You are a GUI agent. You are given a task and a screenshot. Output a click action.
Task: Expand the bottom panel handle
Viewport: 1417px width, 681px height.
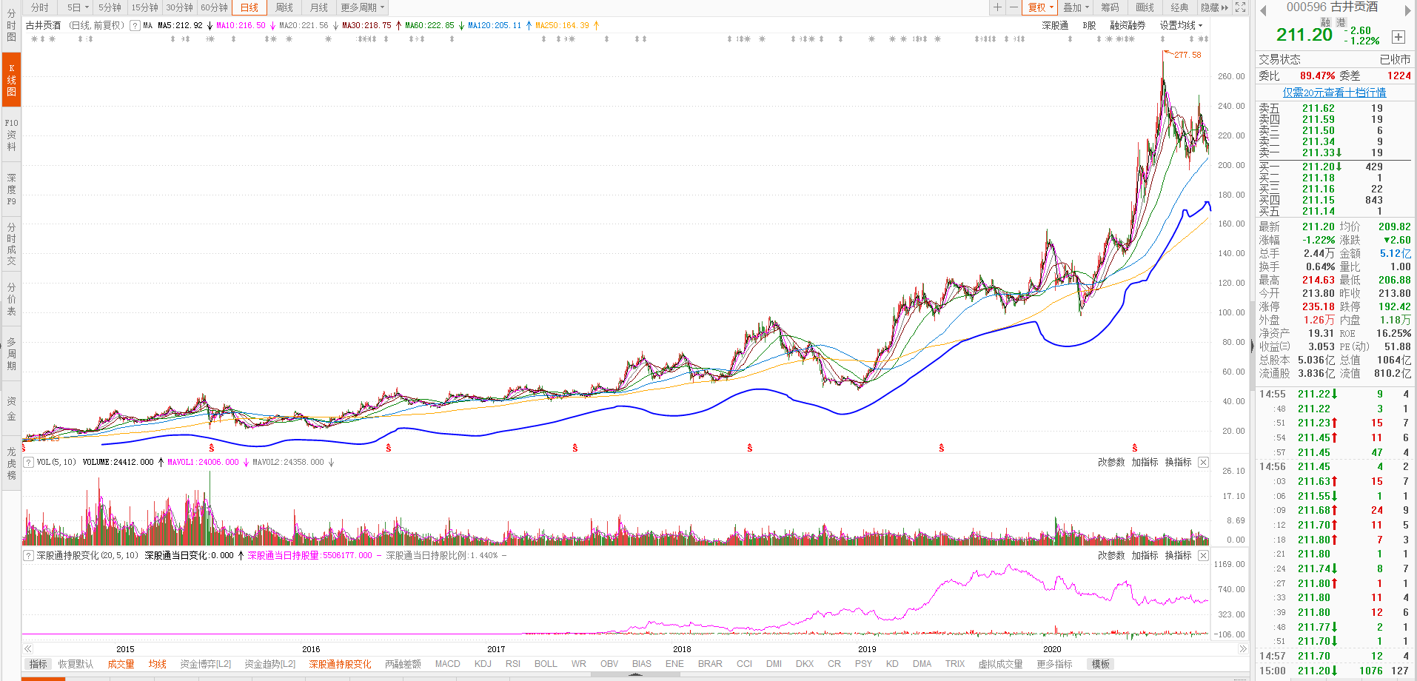tap(637, 675)
